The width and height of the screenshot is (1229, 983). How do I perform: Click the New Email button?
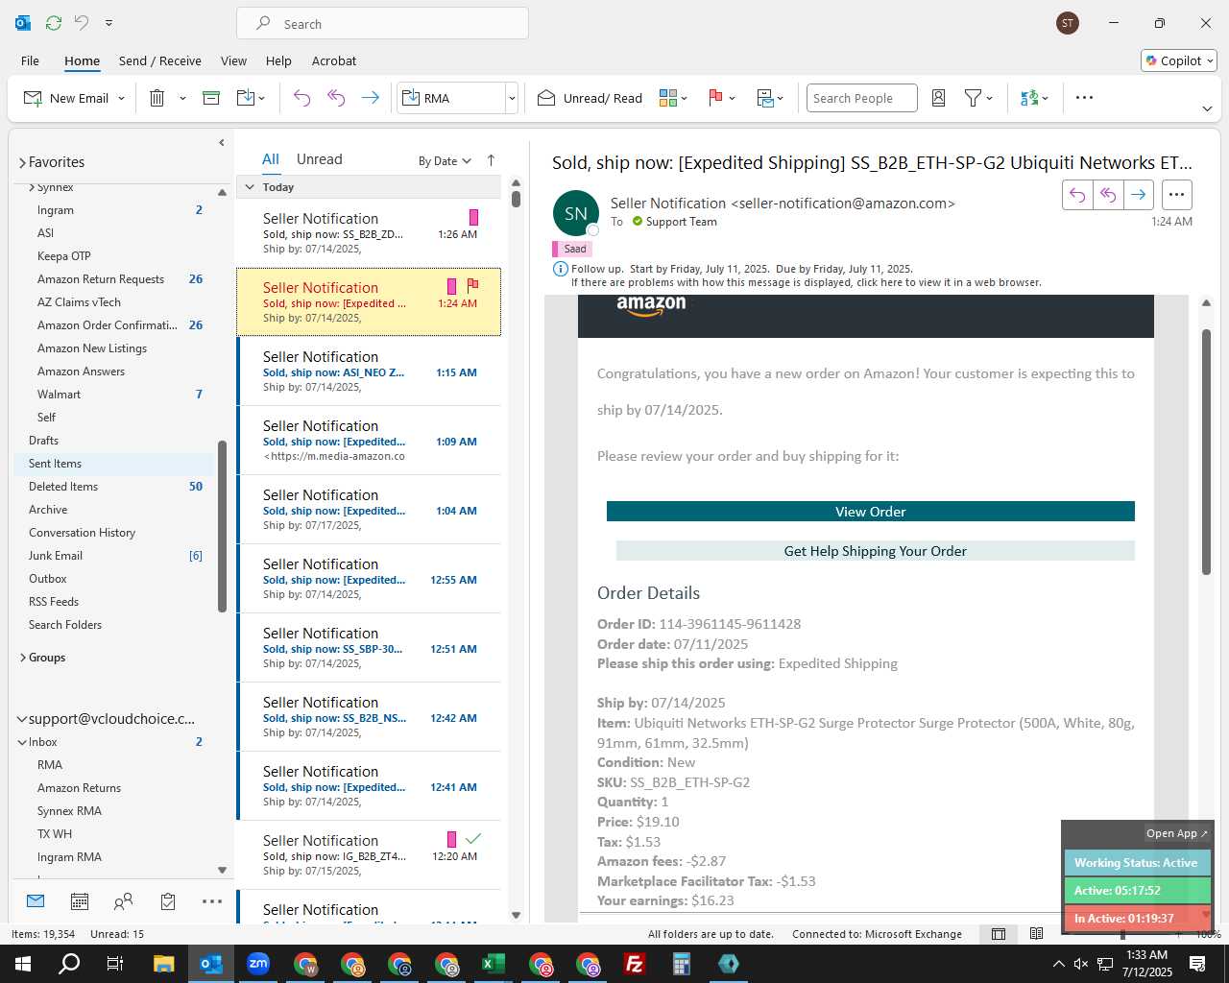[x=65, y=98]
